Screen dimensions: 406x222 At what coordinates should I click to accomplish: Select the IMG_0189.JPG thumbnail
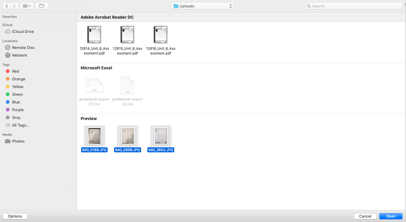(x=94, y=136)
